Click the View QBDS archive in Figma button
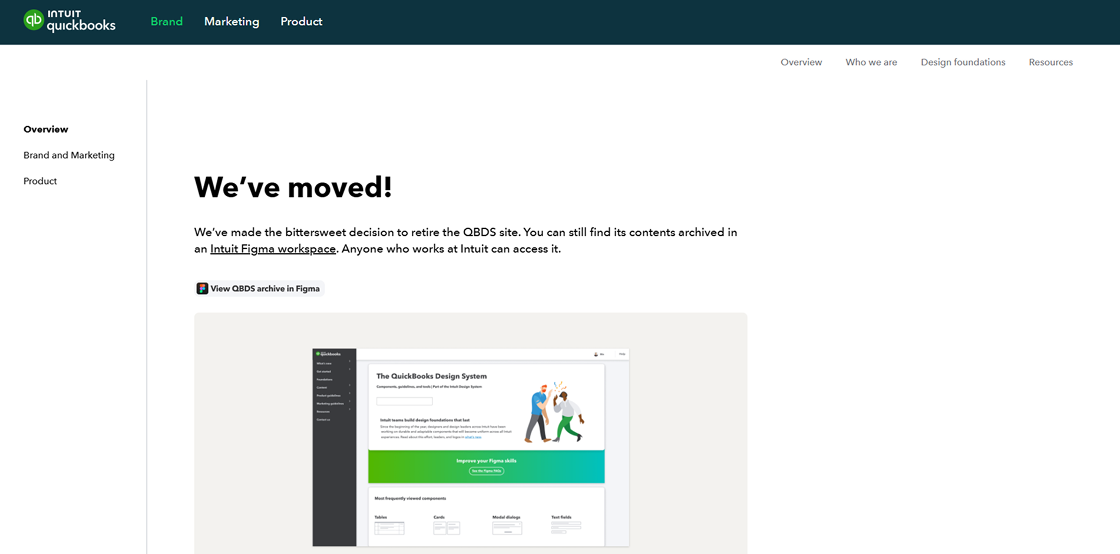 coord(259,288)
